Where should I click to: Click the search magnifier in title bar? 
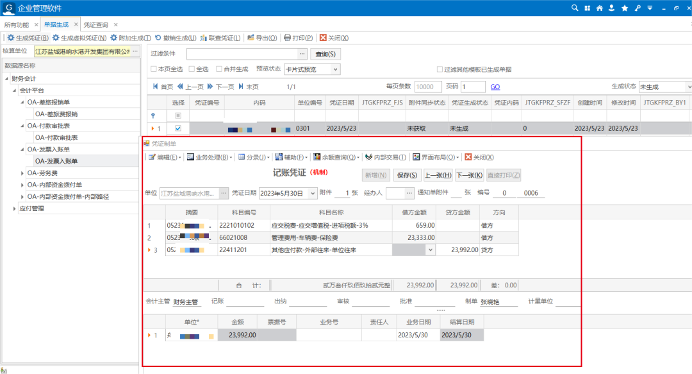tap(575, 8)
